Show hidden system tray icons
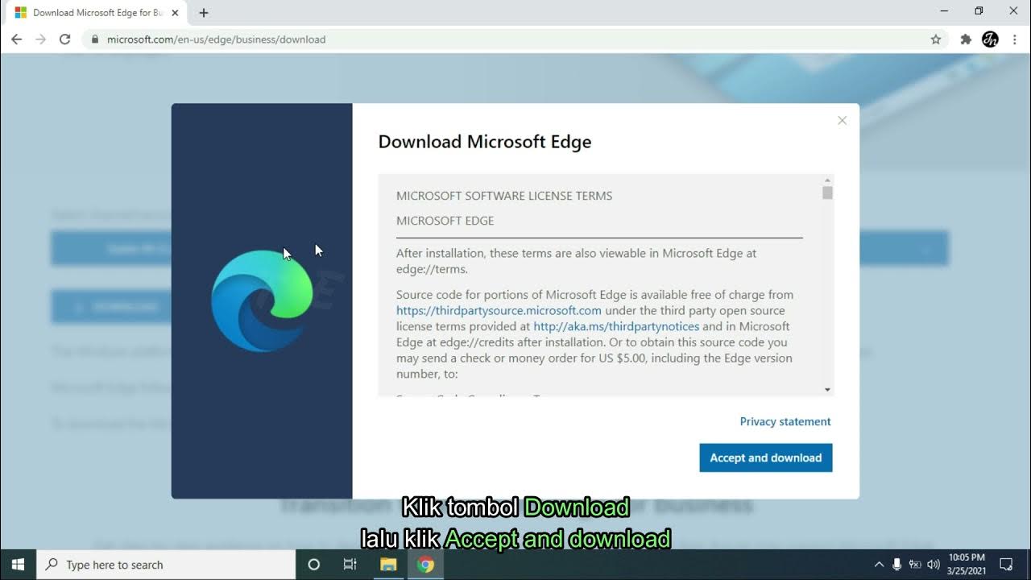 point(878,565)
